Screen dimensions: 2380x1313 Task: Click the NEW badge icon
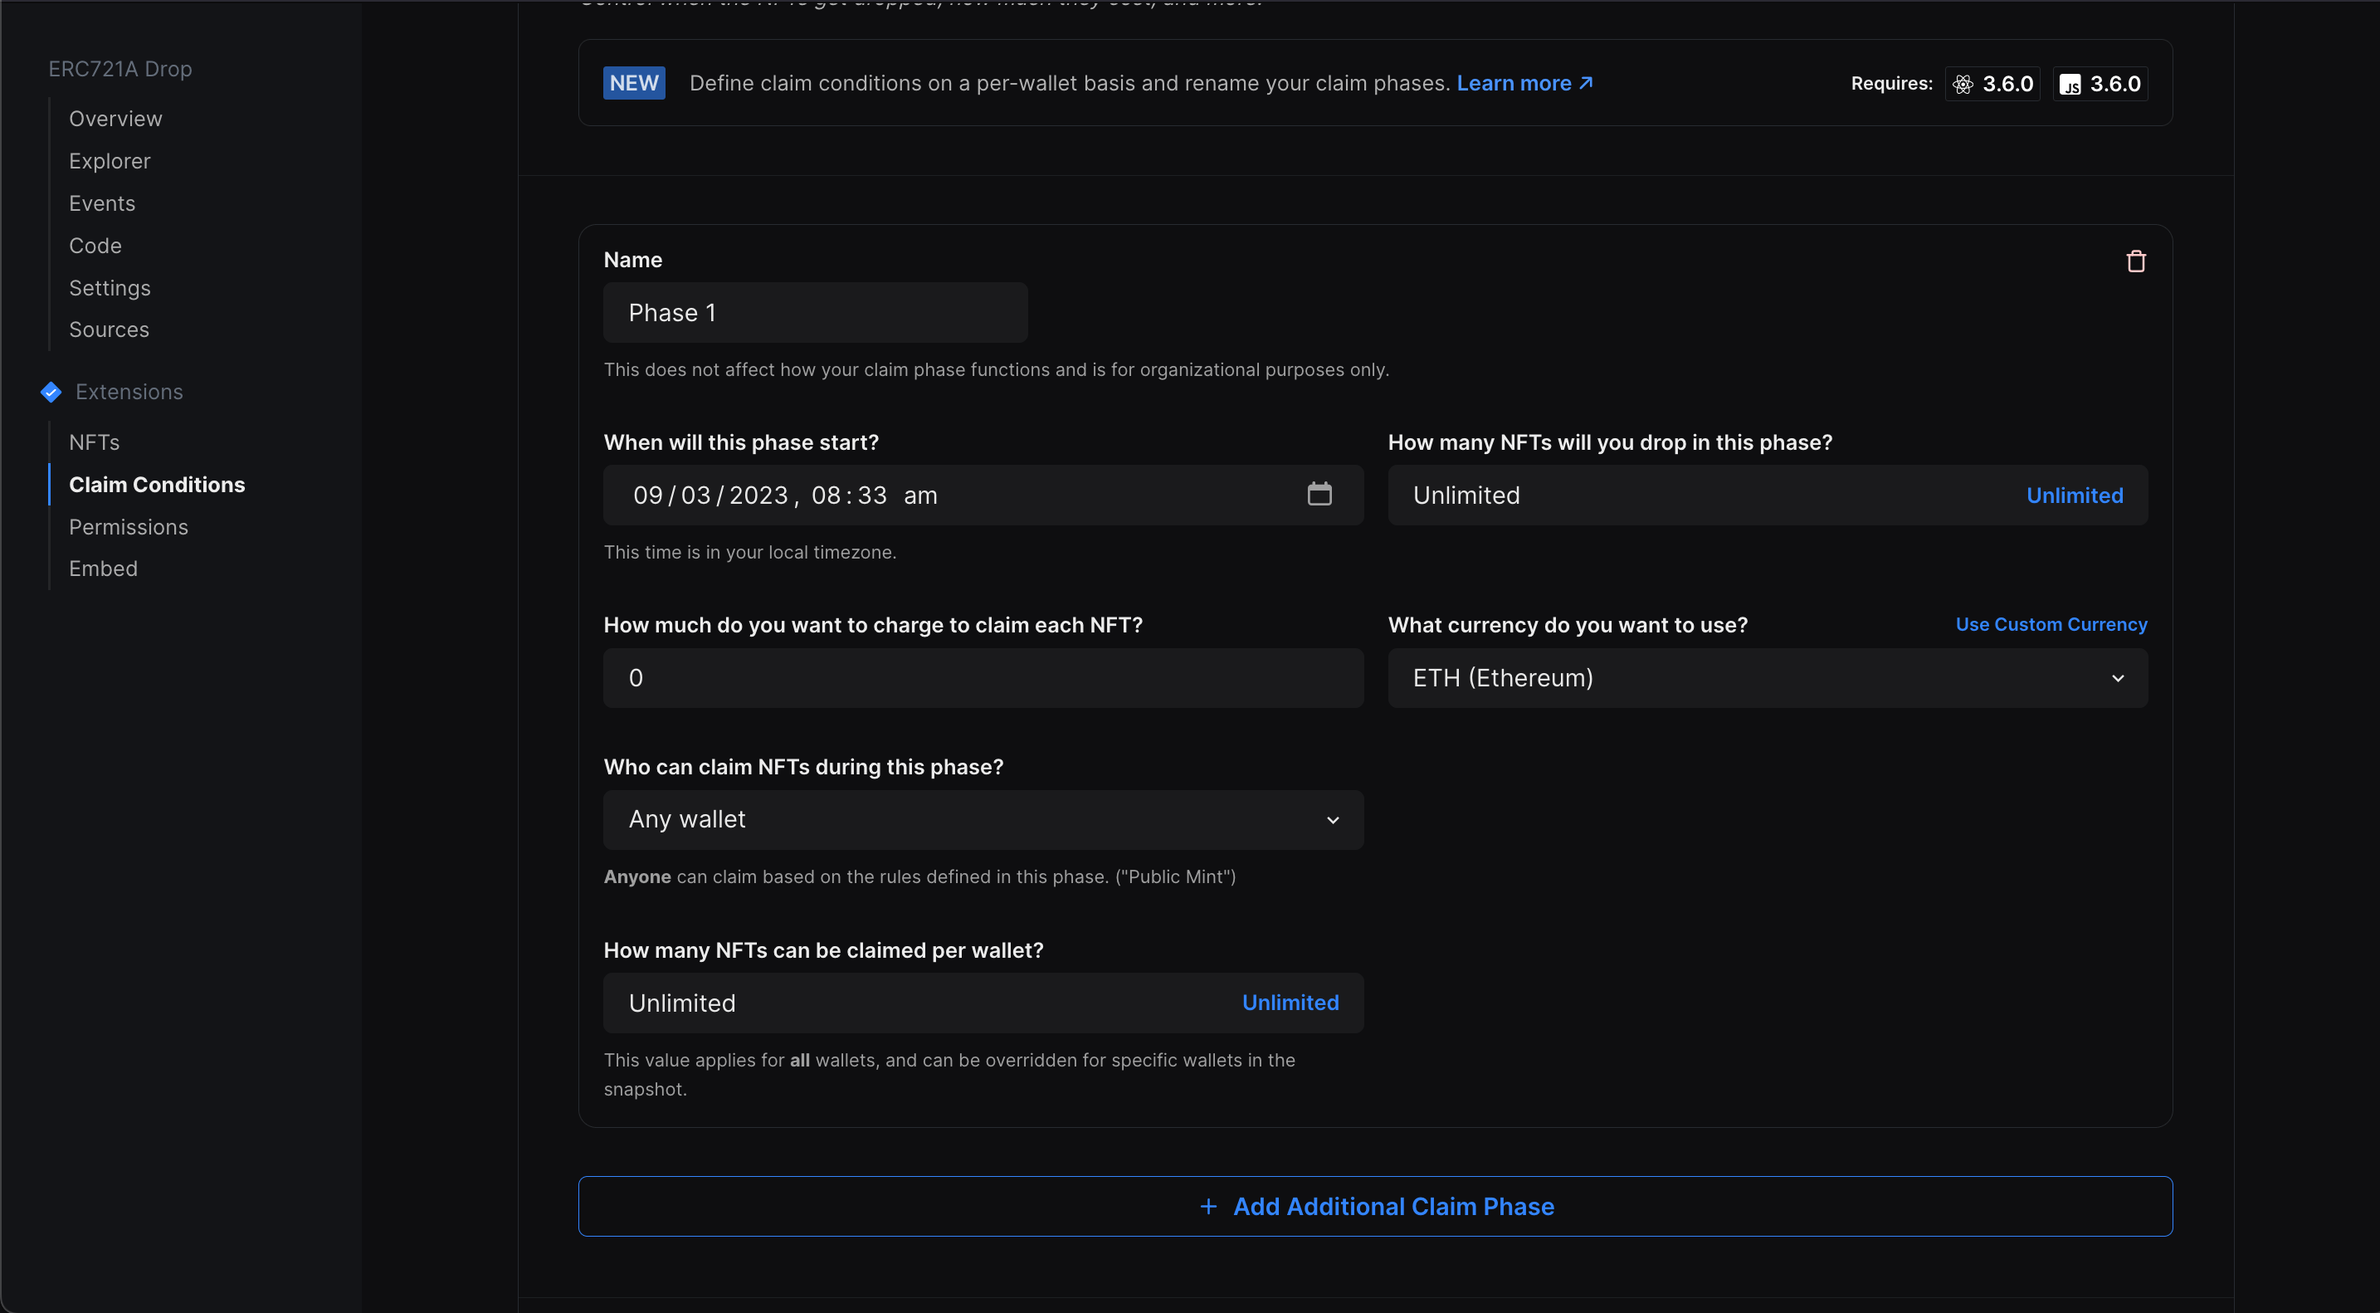[632, 82]
